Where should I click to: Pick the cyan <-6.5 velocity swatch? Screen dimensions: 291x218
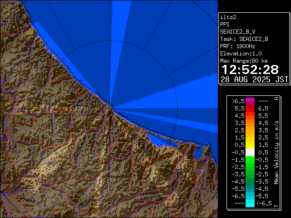(x=250, y=203)
